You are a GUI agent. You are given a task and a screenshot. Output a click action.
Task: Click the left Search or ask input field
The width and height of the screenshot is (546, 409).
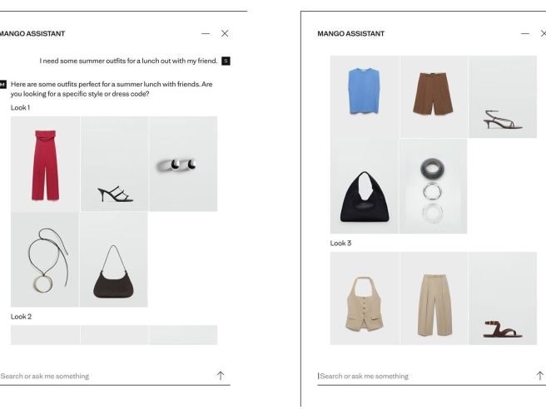(107, 376)
